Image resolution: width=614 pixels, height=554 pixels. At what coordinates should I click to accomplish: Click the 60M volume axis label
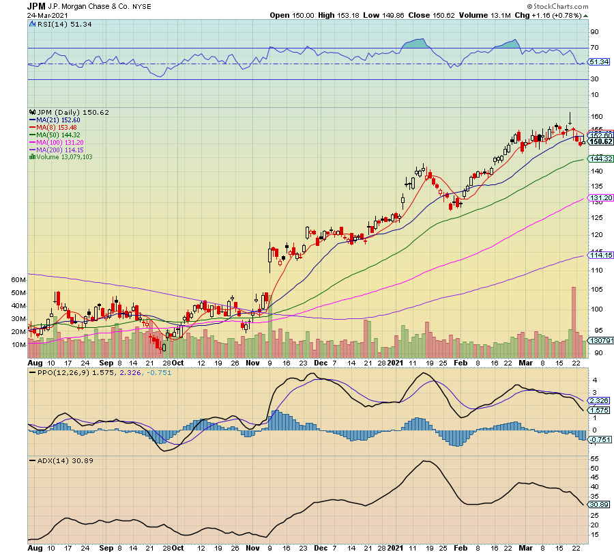coord(18,279)
